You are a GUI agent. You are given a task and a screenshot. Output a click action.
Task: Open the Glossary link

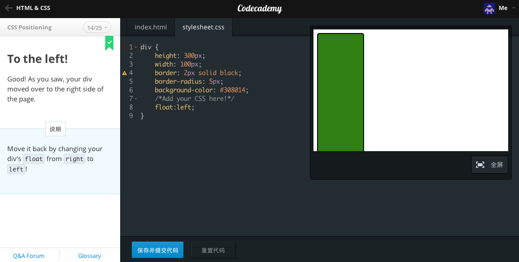pyautogui.click(x=89, y=256)
